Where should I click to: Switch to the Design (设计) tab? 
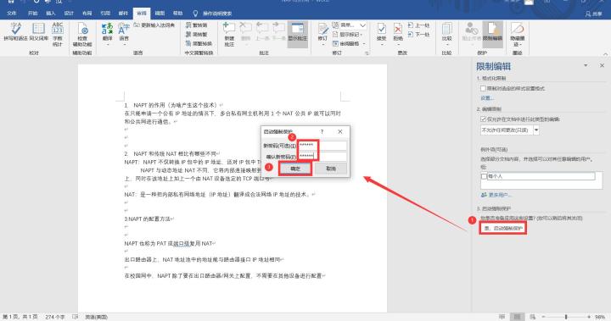69,14
